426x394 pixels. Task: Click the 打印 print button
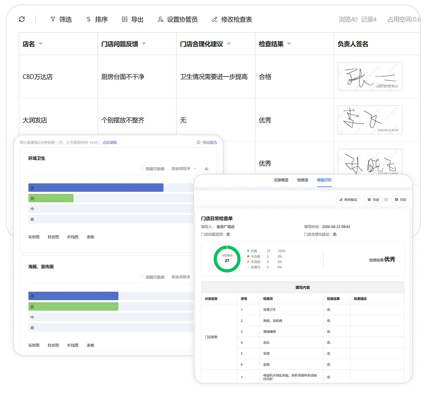click(400, 200)
